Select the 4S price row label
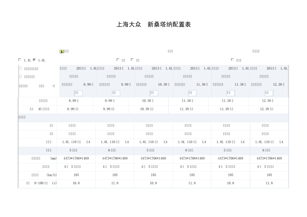This screenshot has width=307, height=217. [39, 109]
